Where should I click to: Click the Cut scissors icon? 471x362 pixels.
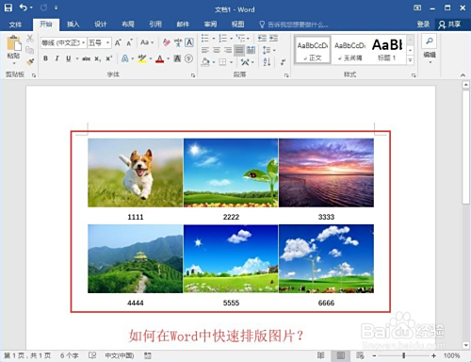point(30,39)
